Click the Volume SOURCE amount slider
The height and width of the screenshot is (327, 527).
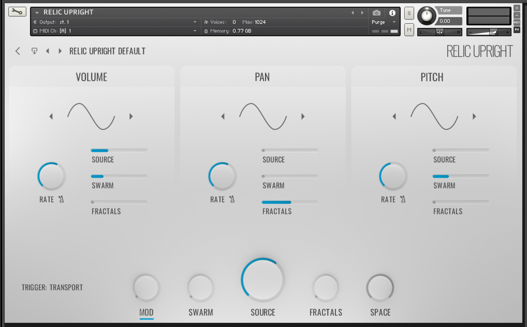pyautogui.click(x=119, y=150)
